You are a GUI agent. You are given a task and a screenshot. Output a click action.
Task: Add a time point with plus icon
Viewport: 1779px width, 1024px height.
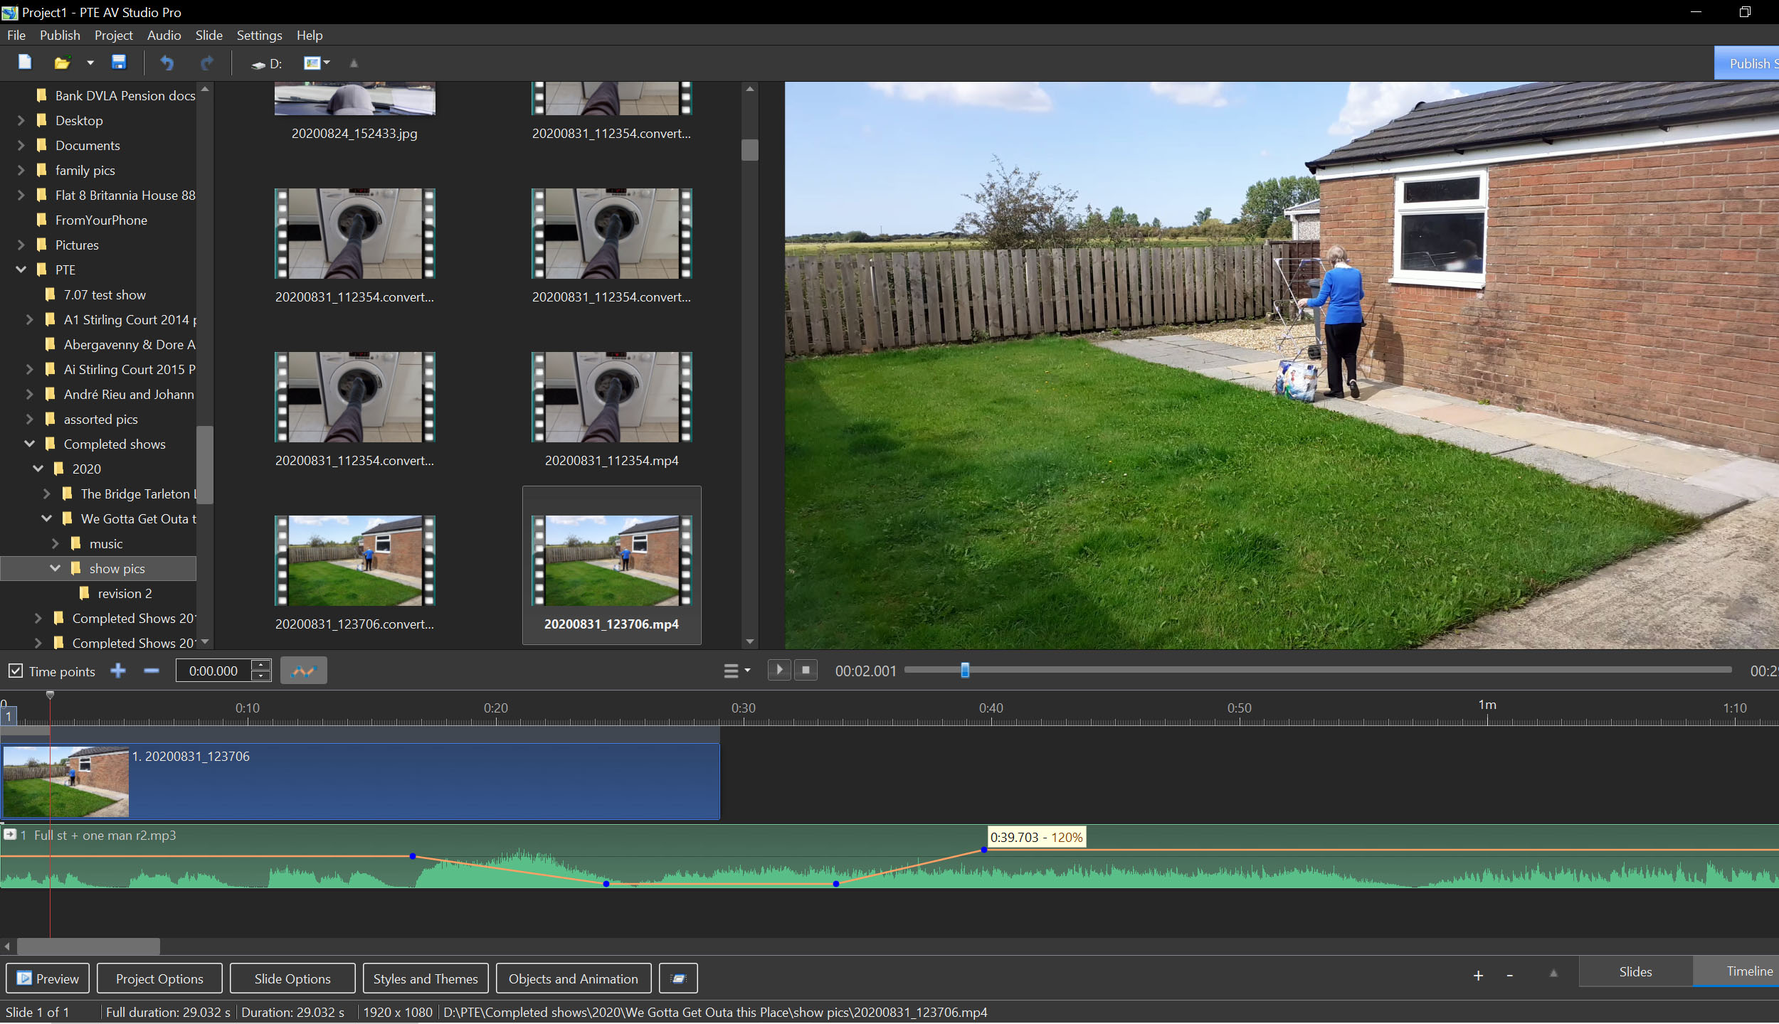(118, 671)
